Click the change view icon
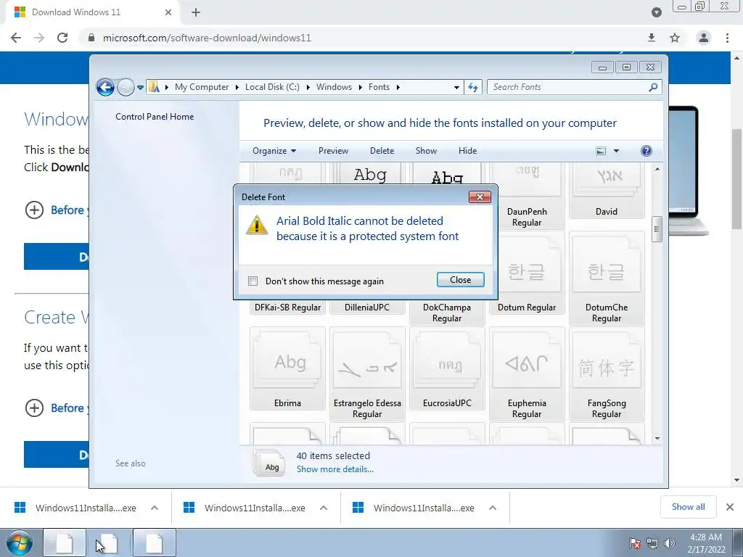743x557 pixels. click(x=600, y=151)
